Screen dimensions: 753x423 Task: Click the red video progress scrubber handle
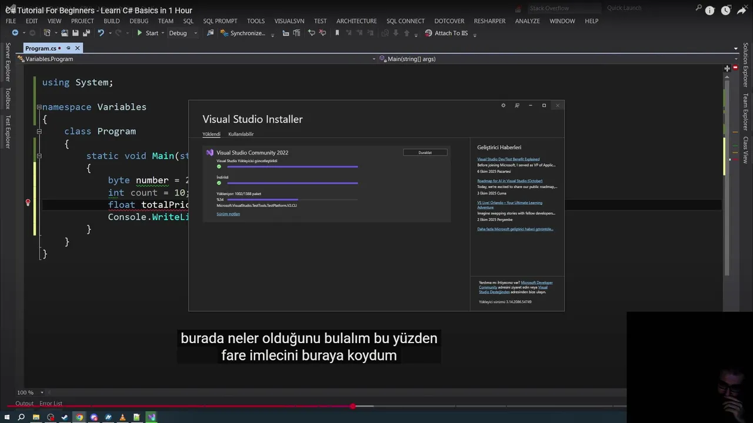coord(352,406)
